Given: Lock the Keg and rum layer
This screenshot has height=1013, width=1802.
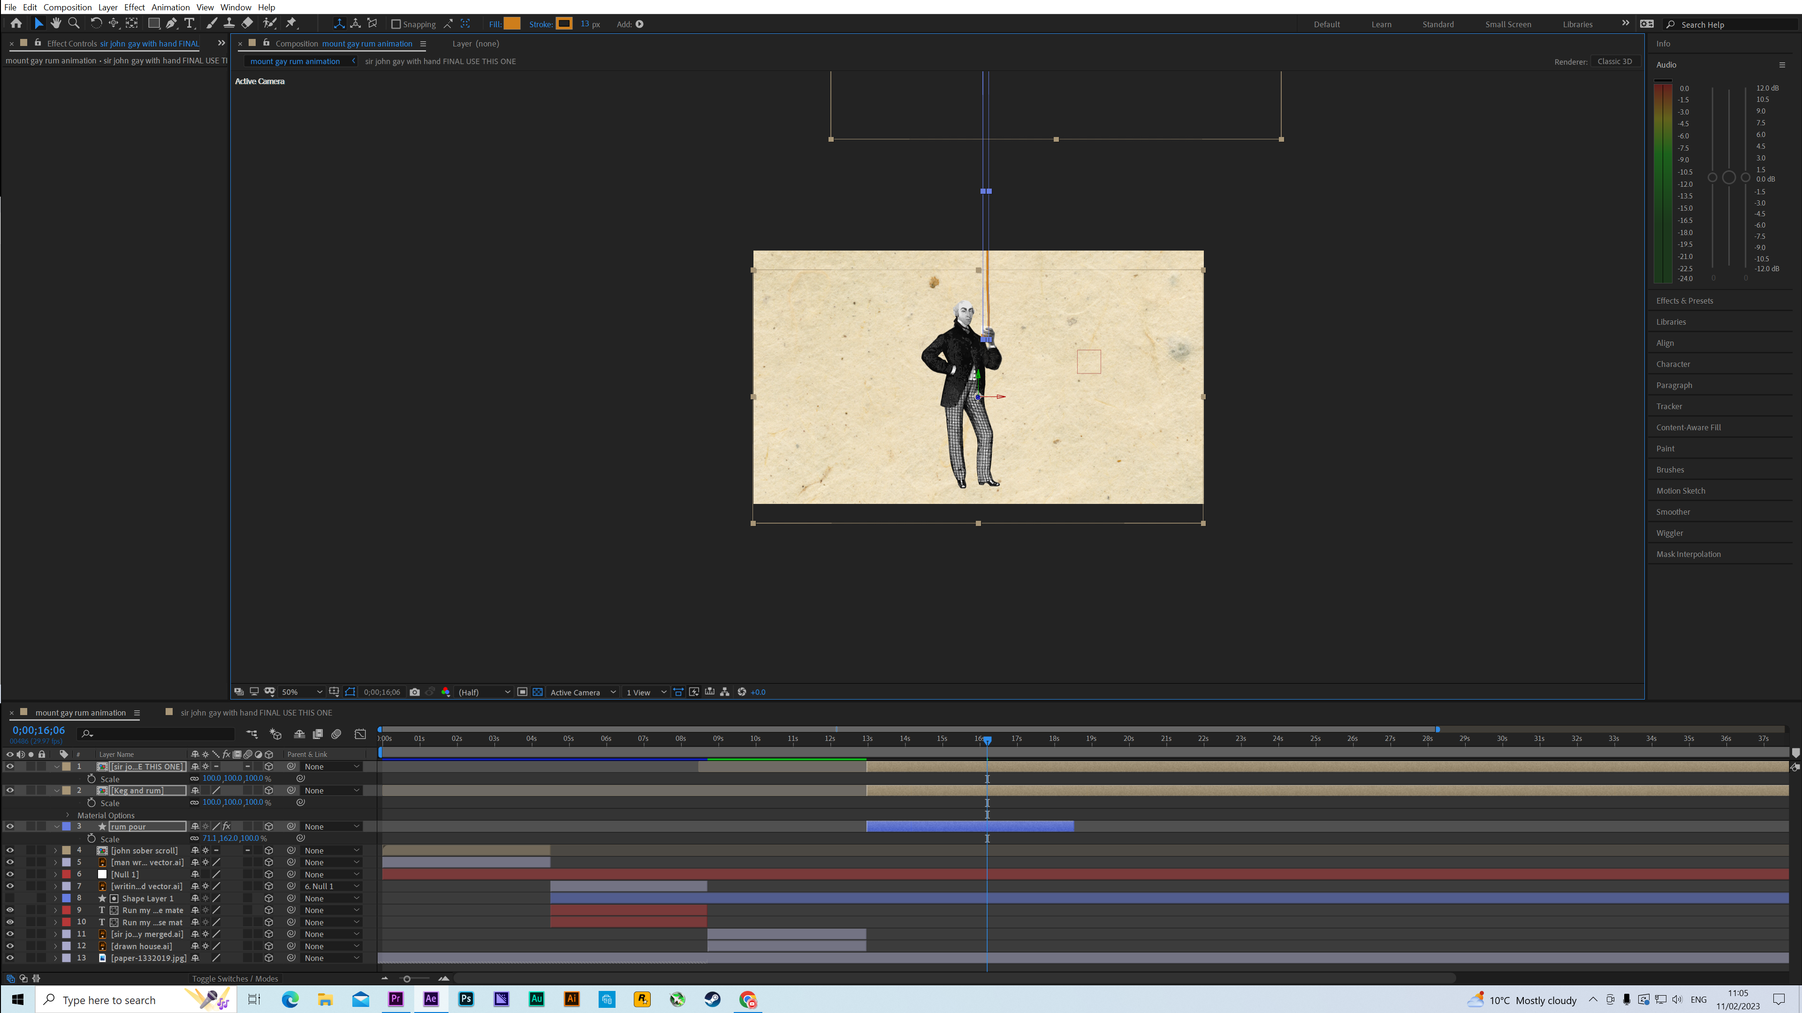Looking at the screenshot, I should [x=41, y=790].
